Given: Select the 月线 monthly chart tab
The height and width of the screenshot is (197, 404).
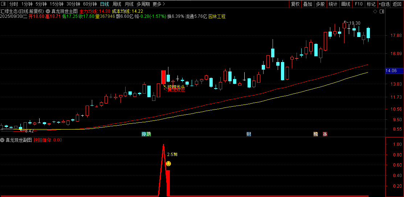Looking at the screenshot, I should 129,4.
